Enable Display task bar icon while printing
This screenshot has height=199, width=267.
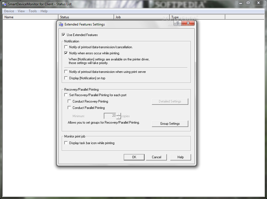coord(66,143)
